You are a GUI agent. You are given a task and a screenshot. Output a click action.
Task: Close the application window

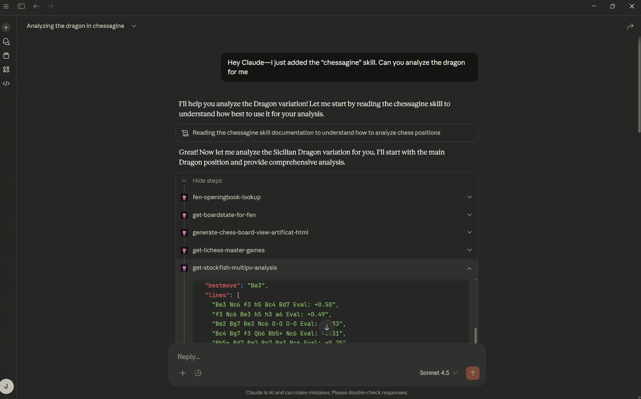coord(632,6)
